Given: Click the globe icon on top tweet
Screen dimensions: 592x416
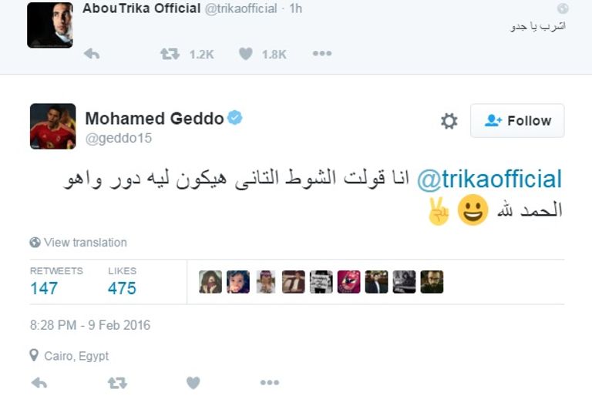Looking at the screenshot, I should point(563,8).
